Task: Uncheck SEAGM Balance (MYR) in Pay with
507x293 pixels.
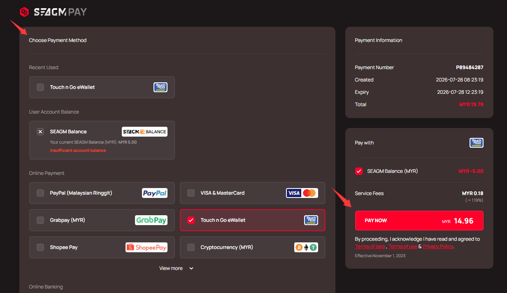Action: click(359, 171)
